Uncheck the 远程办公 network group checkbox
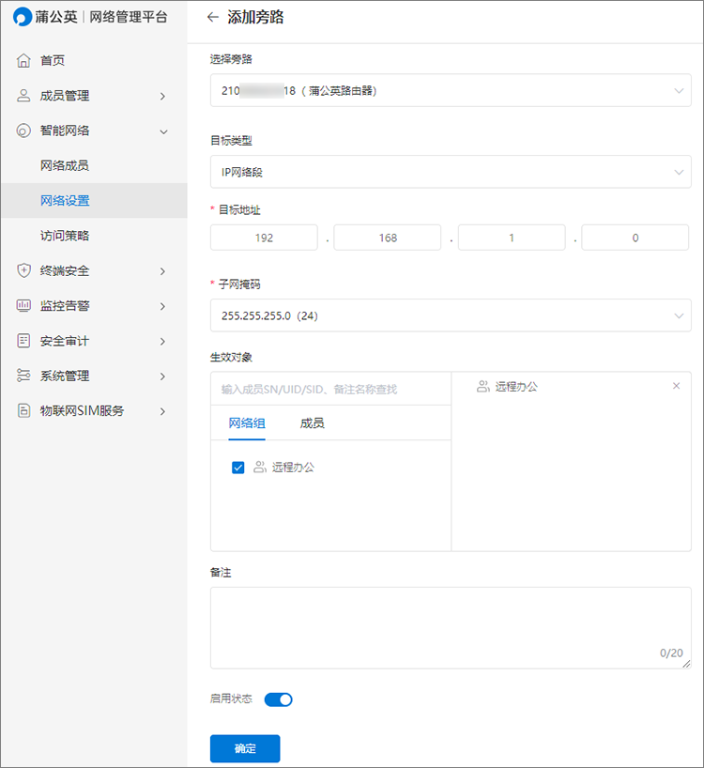The height and width of the screenshot is (768, 704). coord(237,468)
